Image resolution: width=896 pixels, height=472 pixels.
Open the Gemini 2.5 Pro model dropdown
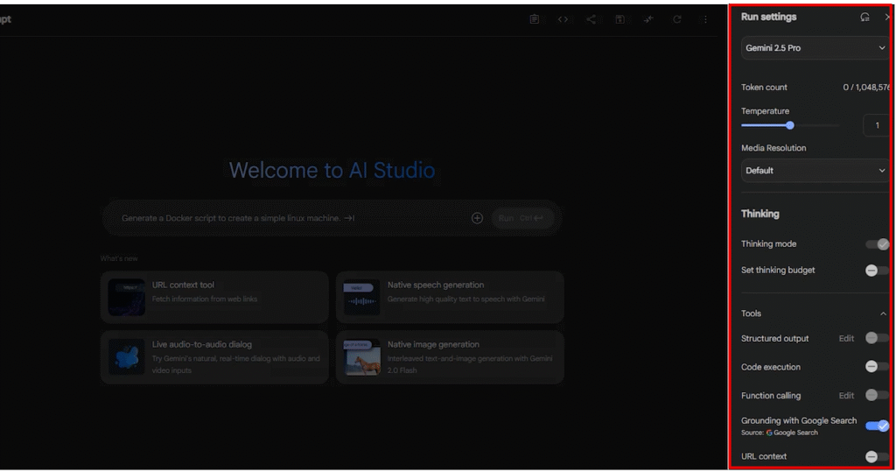coord(815,48)
